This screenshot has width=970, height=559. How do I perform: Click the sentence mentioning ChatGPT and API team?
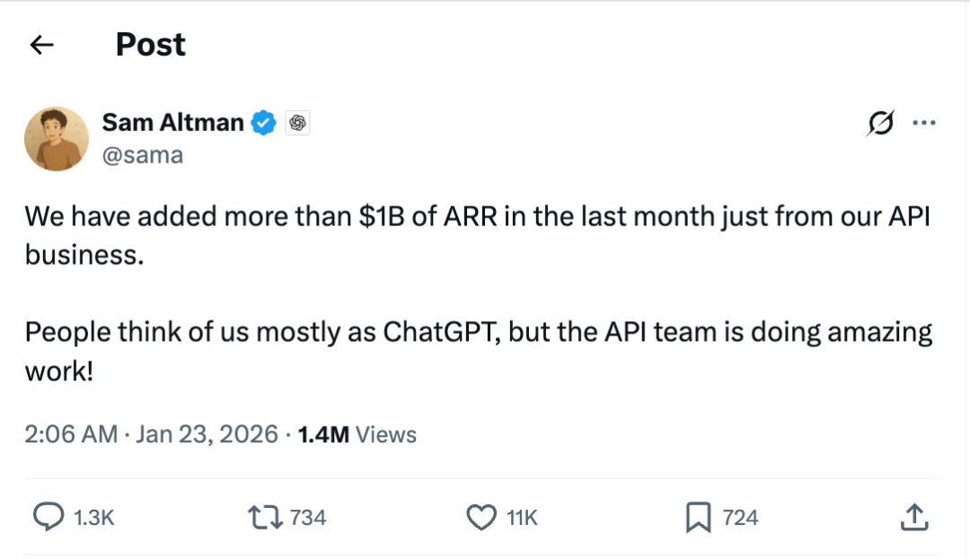(476, 333)
